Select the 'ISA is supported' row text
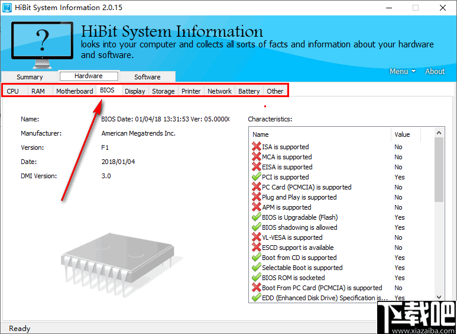 coord(286,147)
